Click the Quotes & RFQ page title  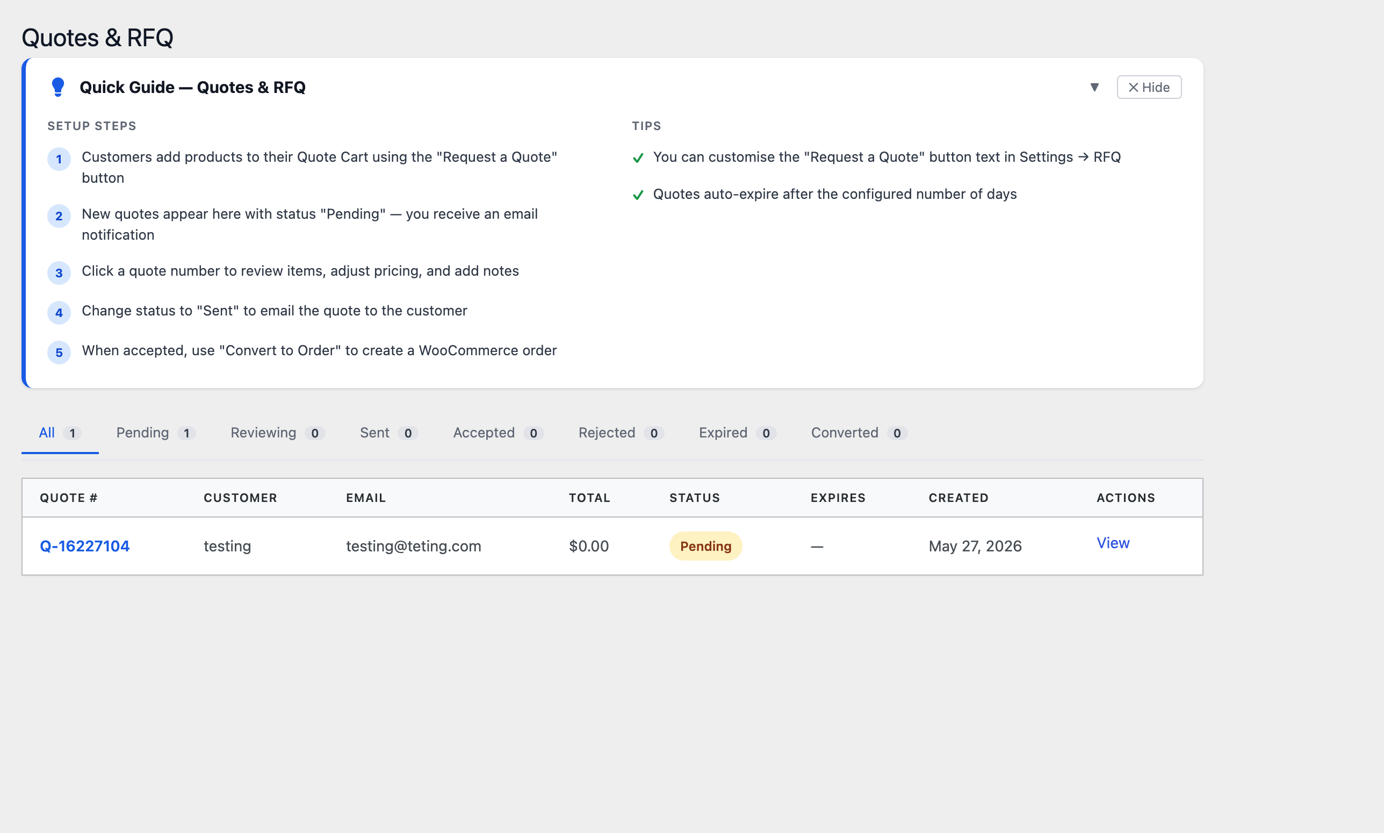[x=97, y=38]
